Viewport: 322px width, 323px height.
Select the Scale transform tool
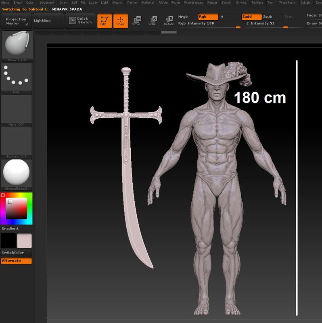[x=152, y=21]
